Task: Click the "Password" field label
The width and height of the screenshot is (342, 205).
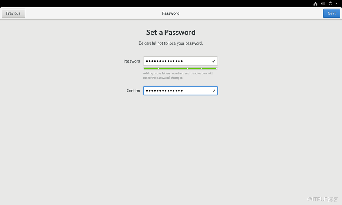Action: 131,61
